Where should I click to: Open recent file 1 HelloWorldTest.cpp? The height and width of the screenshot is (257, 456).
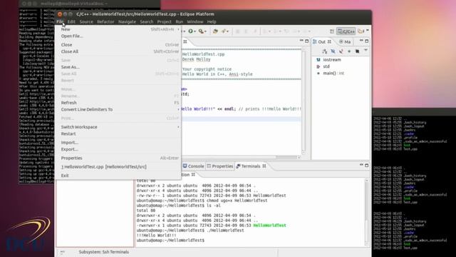[x=118, y=166]
